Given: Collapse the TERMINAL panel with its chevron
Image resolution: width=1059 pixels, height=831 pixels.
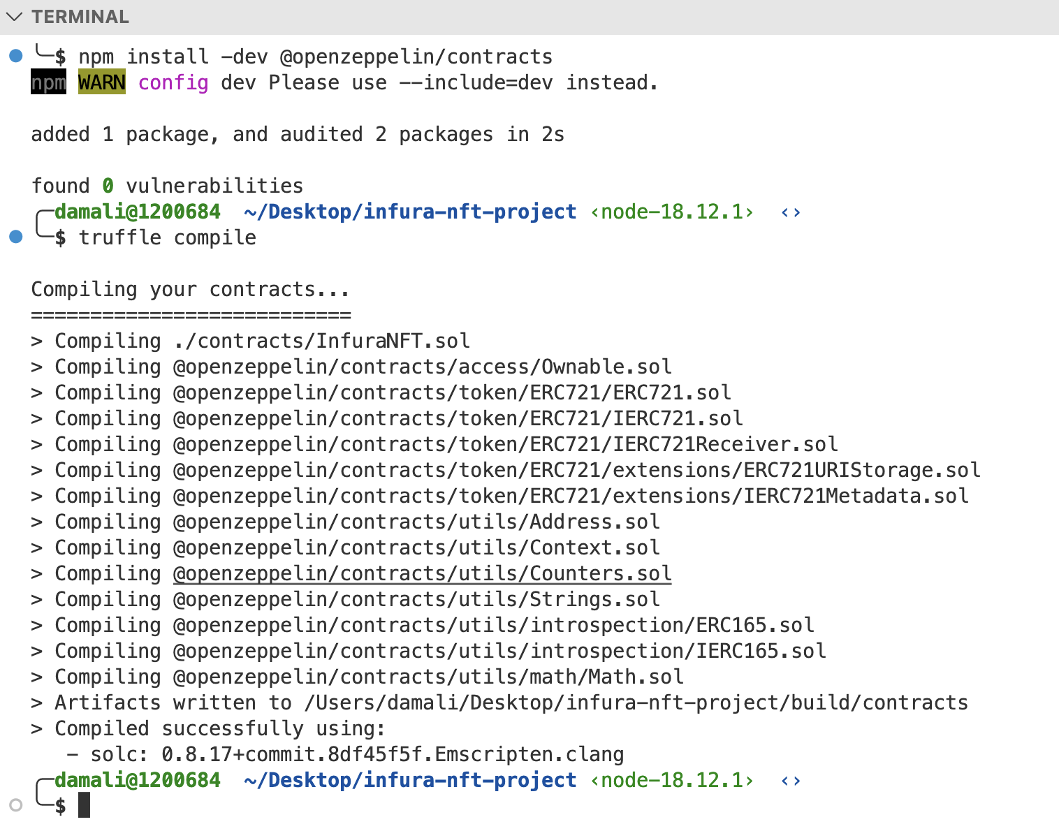Looking at the screenshot, I should click(x=15, y=16).
